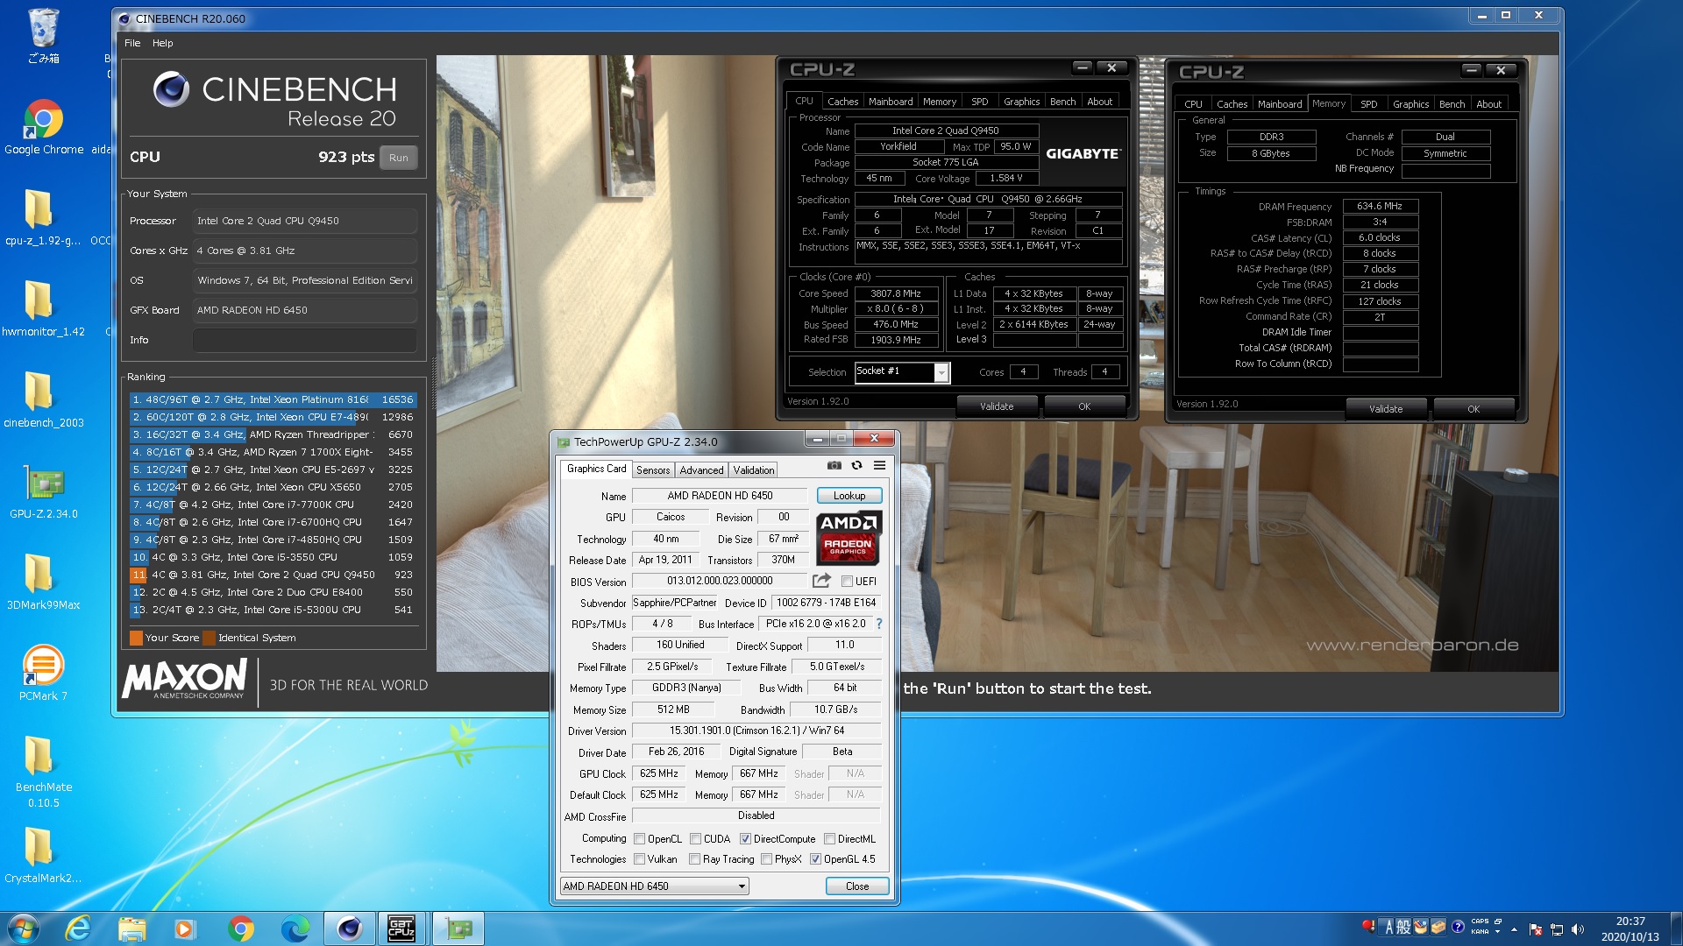1683x946 pixels.
Task: Click Validate in left CPU-Z window
Action: click(x=996, y=406)
